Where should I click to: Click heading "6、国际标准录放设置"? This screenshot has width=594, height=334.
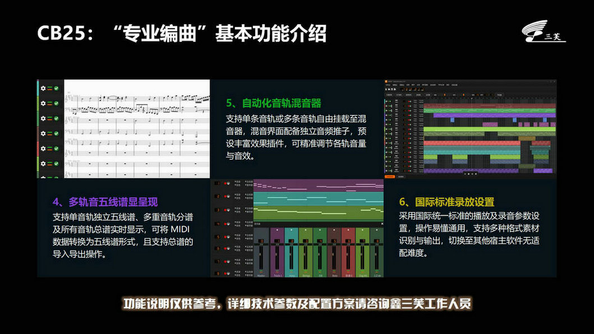tap(446, 202)
